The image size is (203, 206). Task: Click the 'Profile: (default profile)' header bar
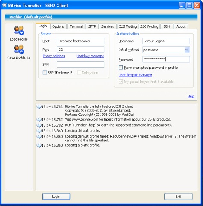101,17
